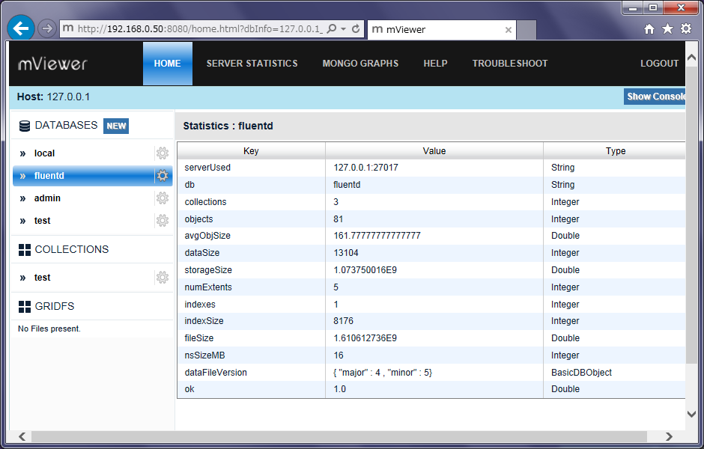Click the browser back arrow button
Image resolution: width=704 pixels, height=449 pixels.
(x=21, y=28)
